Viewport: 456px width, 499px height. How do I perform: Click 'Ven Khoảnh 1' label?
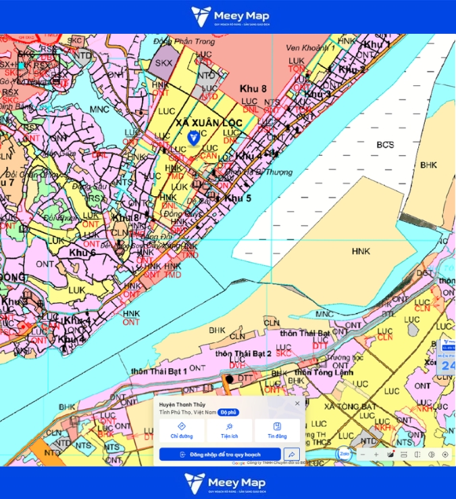310,48
